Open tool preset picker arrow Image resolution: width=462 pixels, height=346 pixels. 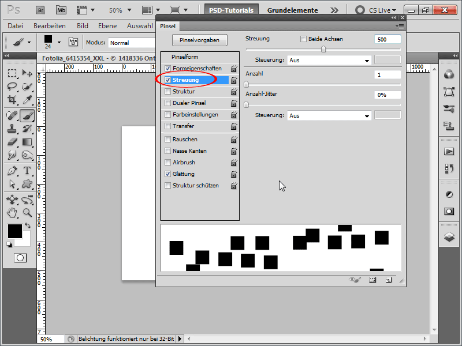pyautogui.click(x=29, y=42)
